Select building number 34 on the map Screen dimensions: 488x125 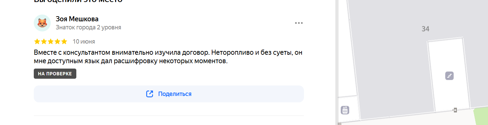[425, 29]
